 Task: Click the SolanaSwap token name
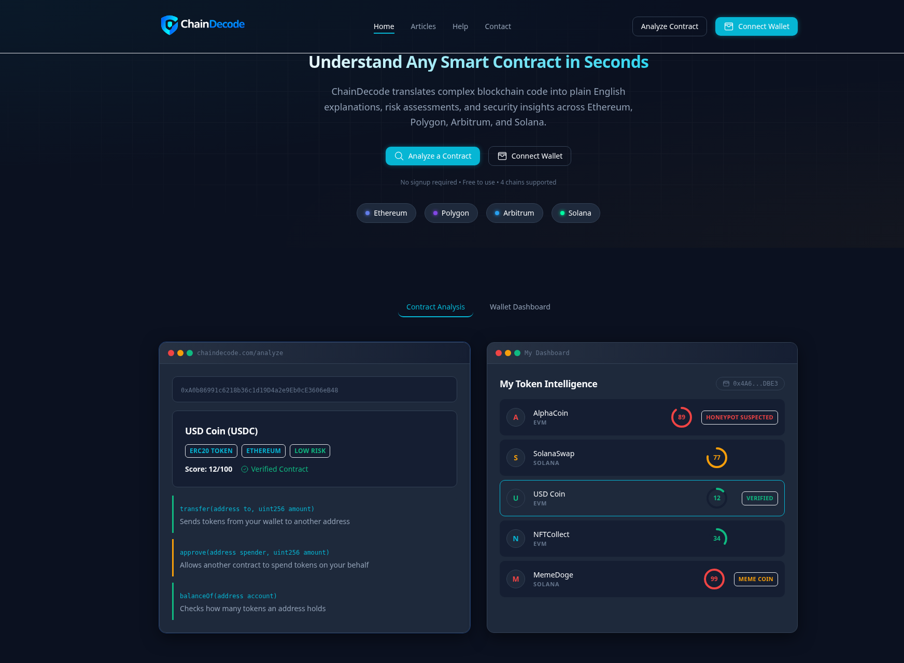[554, 454]
